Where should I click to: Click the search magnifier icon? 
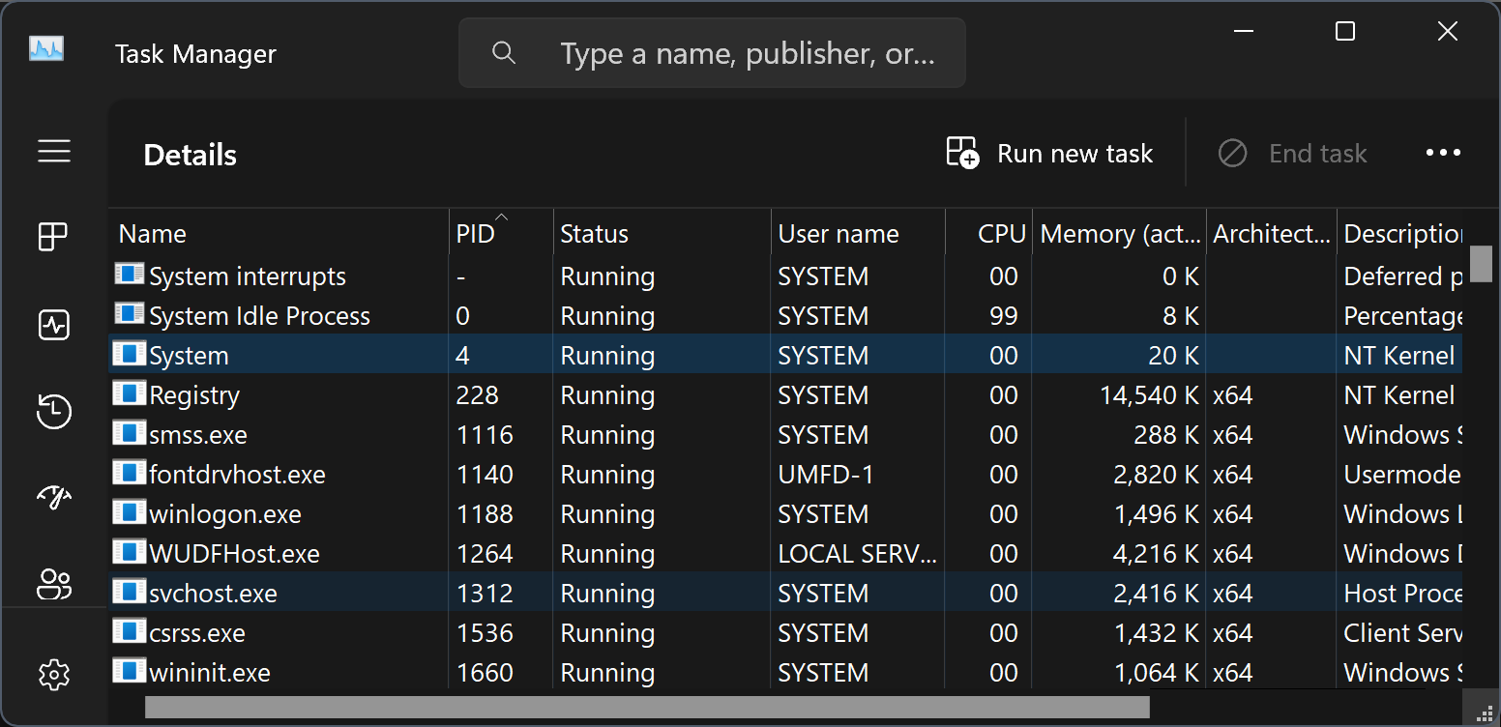coord(504,52)
